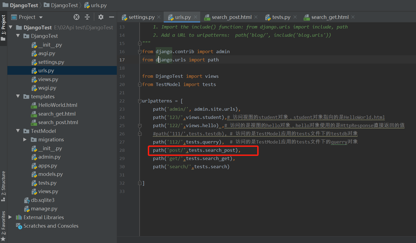416x243 pixels.
Task: Open the 7: Structure tool window button
Action: coord(3,186)
